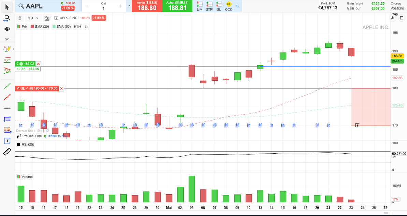Increase quantity with the plus button

pyautogui.click(x=121, y=6)
